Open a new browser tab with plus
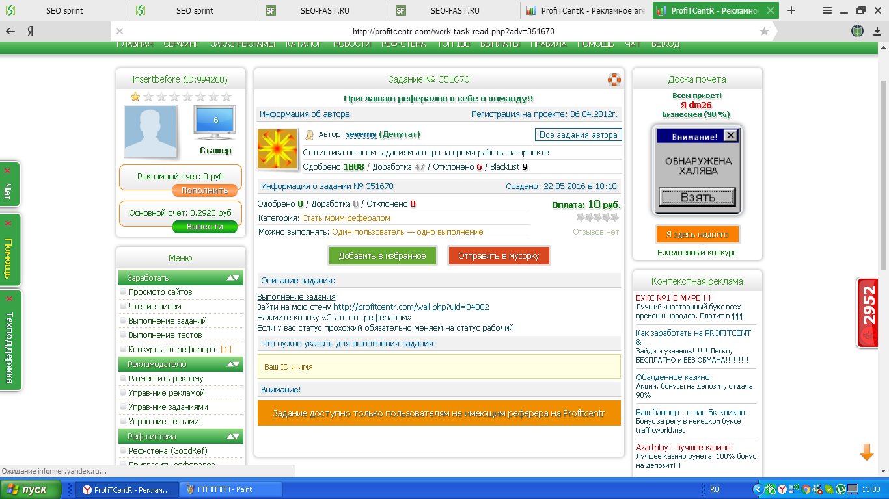This screenshot has height=499, width=889. tap(791, 10)
